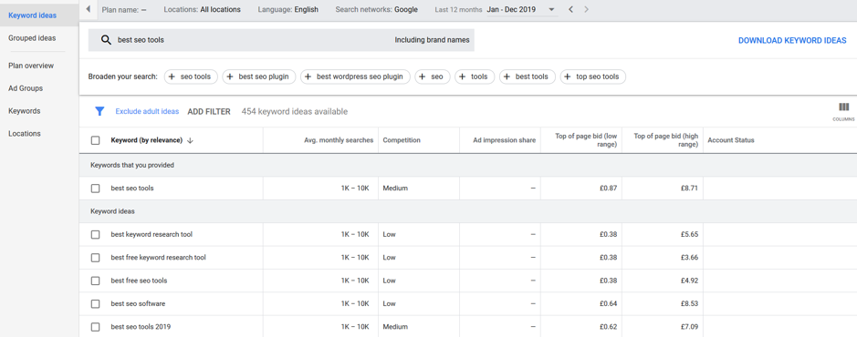Sort by Avg. monthly searches column
Screen dimensions: 857x337
point(339,140)
